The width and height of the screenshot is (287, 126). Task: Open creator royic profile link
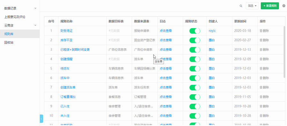tap(212, 31)
